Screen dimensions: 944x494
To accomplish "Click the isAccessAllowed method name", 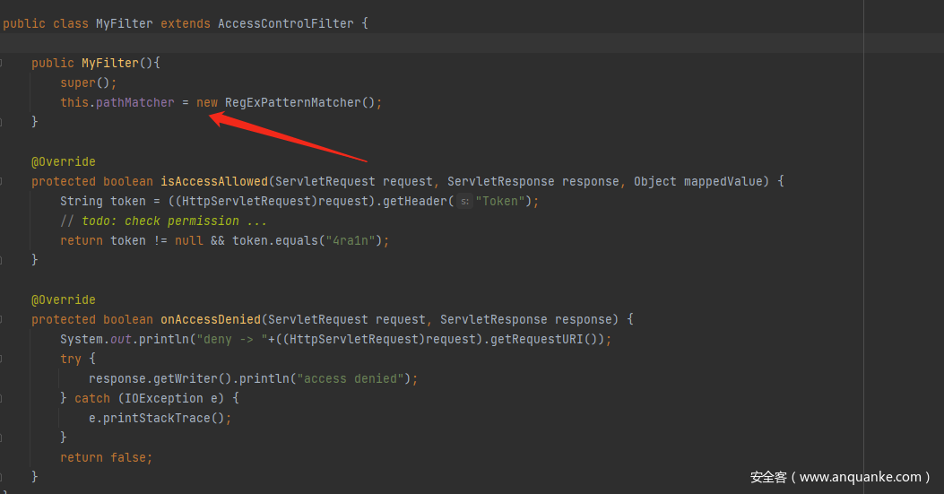I will click(x=214, y=181).
